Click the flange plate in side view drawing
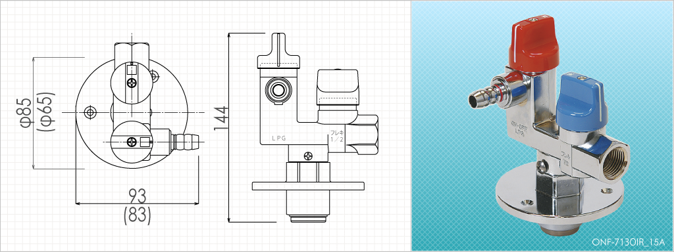 pyautogui.click(x=308, y=186)
